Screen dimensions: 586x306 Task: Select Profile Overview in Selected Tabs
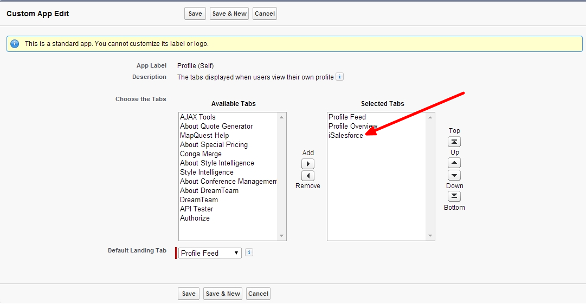(x=376, y=127)
